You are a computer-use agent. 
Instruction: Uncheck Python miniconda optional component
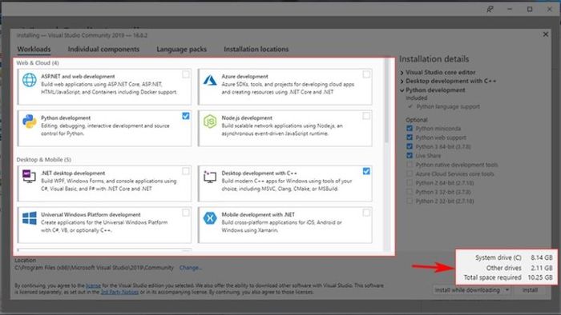(410, 128)
